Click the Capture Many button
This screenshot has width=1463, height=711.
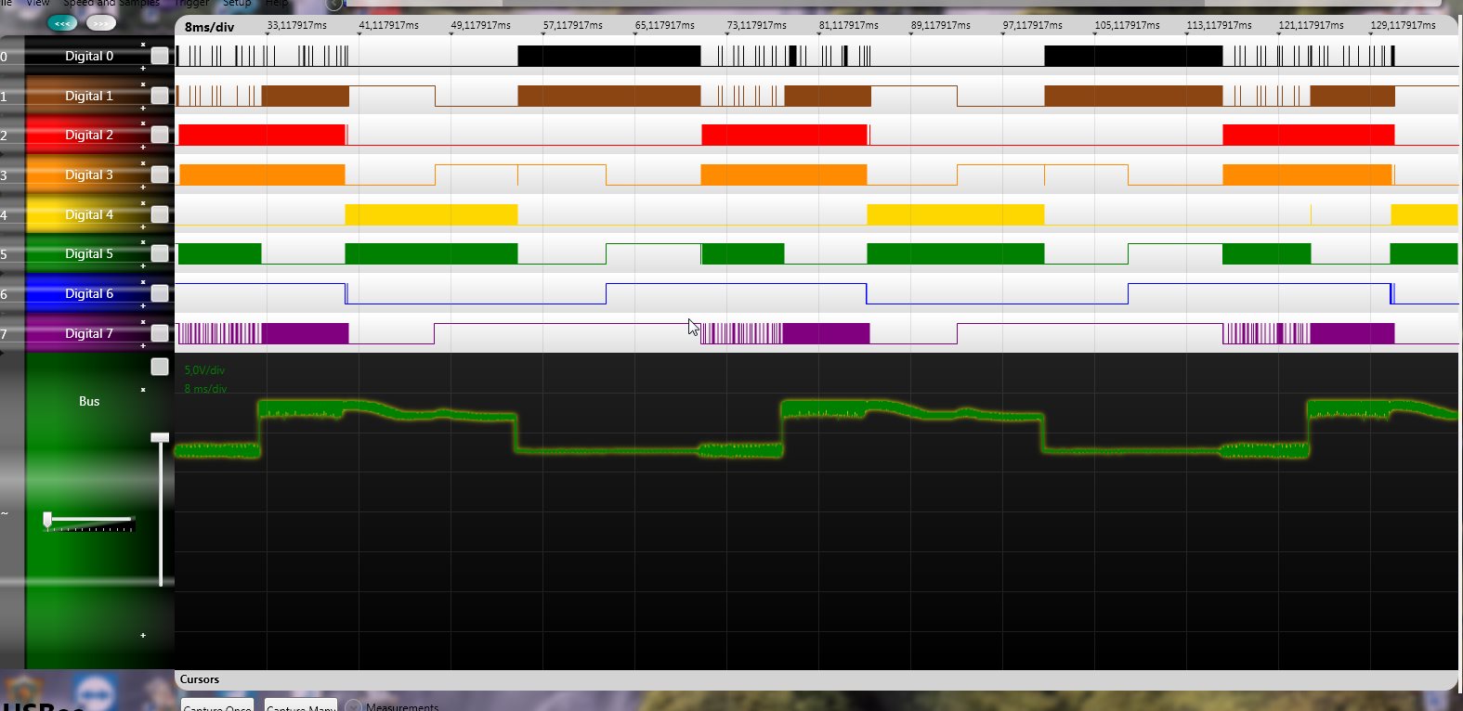[x=301, y=705]
